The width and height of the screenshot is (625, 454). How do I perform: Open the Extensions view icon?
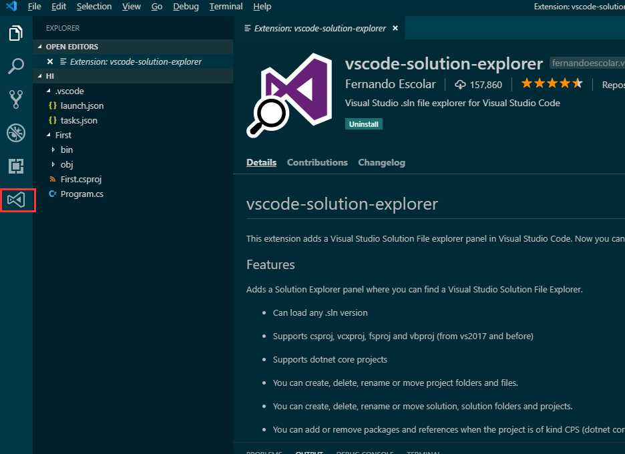tap(16, 166)
